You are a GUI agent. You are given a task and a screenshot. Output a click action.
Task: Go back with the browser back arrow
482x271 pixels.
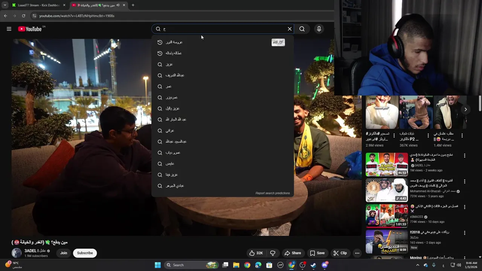[5, 16]
